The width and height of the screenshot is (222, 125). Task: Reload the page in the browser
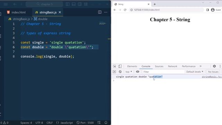tap(125, 10)
